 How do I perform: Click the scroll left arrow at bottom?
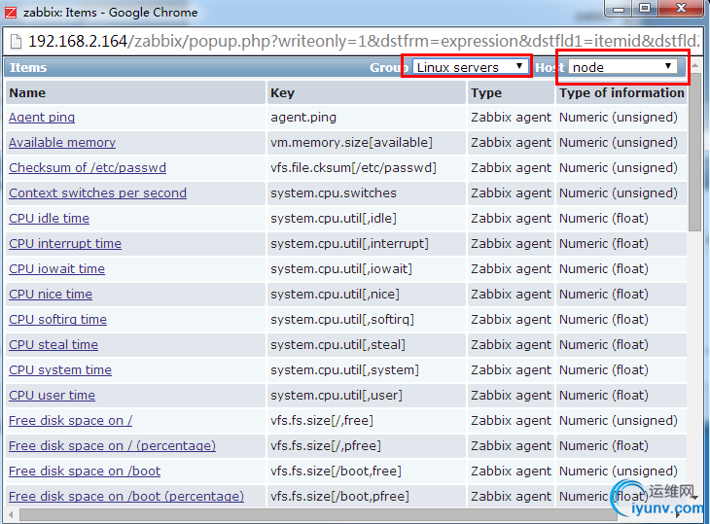click(x=11, y=514)
